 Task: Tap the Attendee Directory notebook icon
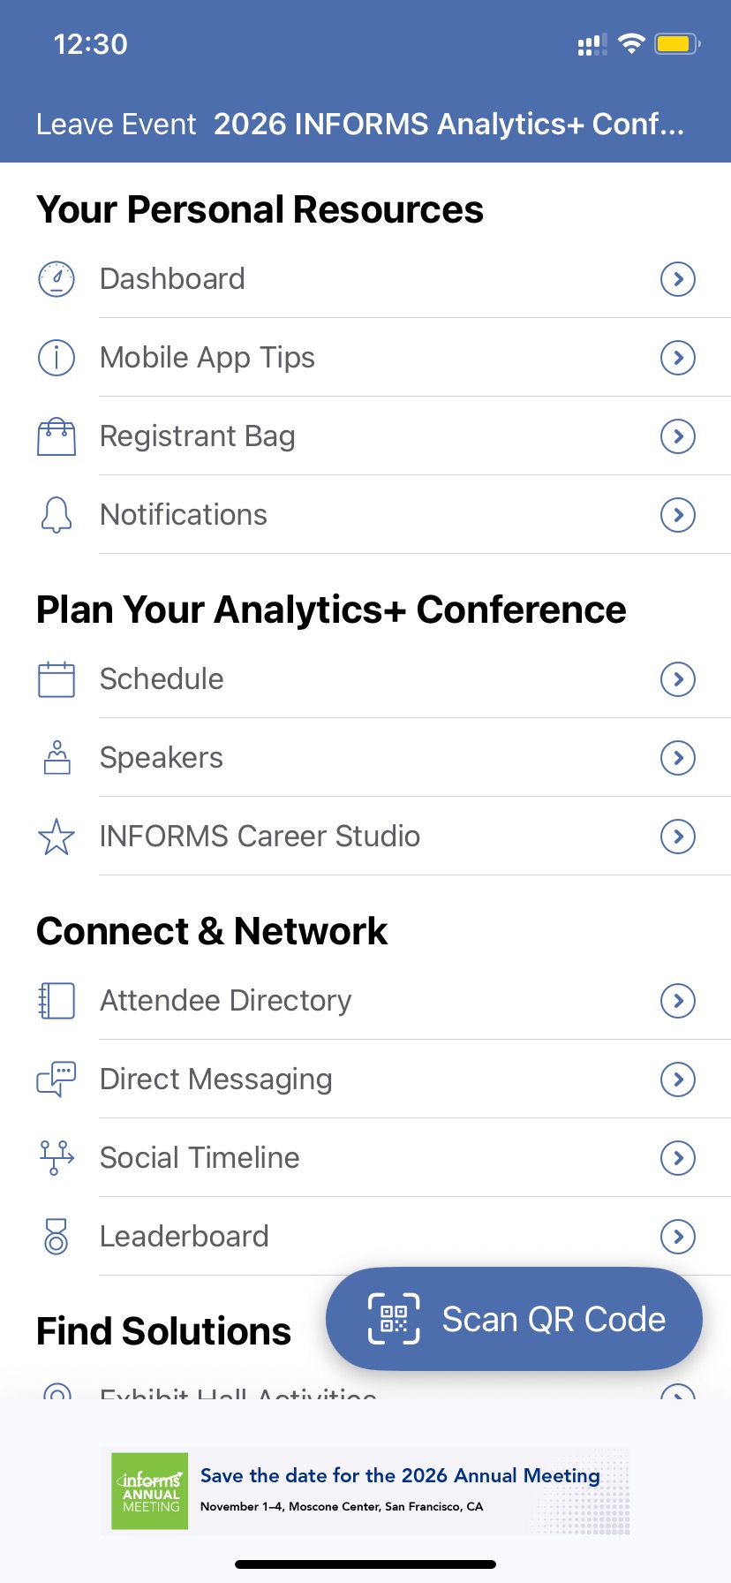coord(57,1001)
